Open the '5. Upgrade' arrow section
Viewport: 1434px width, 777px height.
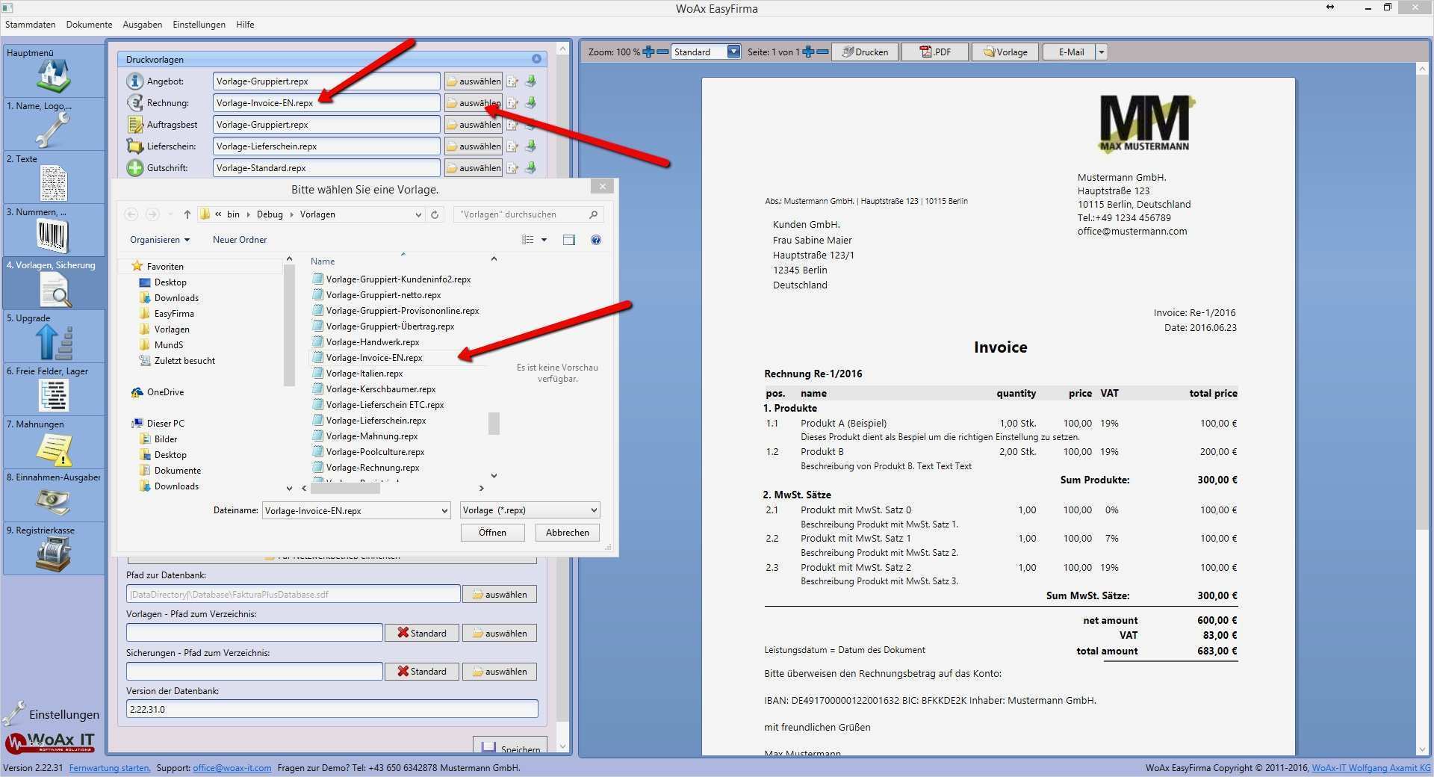tap(54, 336)
